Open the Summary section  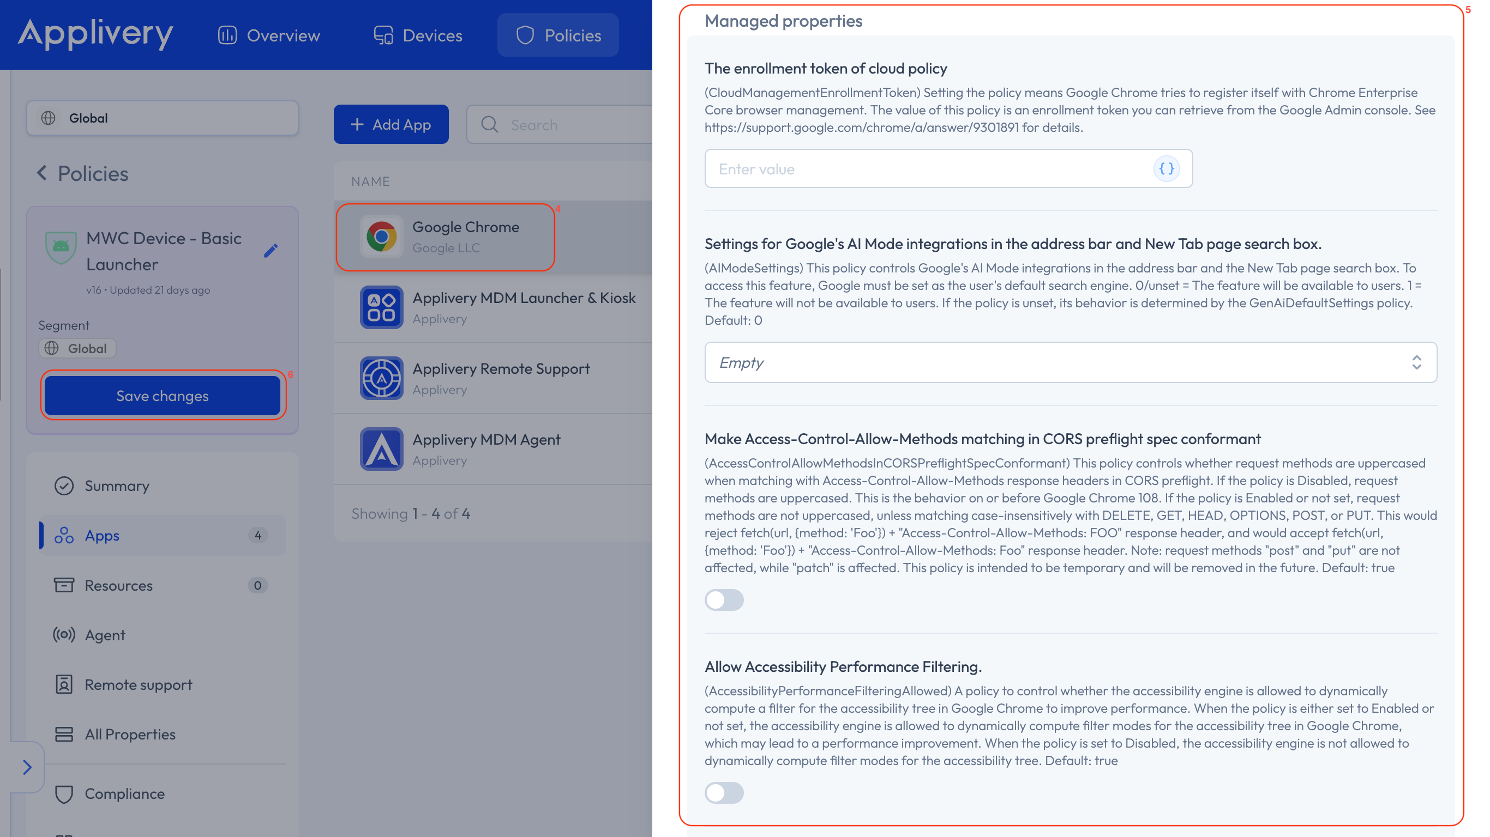pyautogui.click(x=163, y=486)
